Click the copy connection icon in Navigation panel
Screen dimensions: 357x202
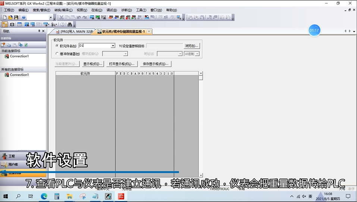9,45
